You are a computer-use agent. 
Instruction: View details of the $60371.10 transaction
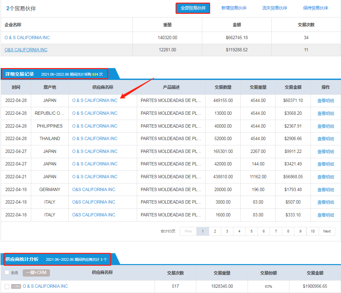click(325, 101)
